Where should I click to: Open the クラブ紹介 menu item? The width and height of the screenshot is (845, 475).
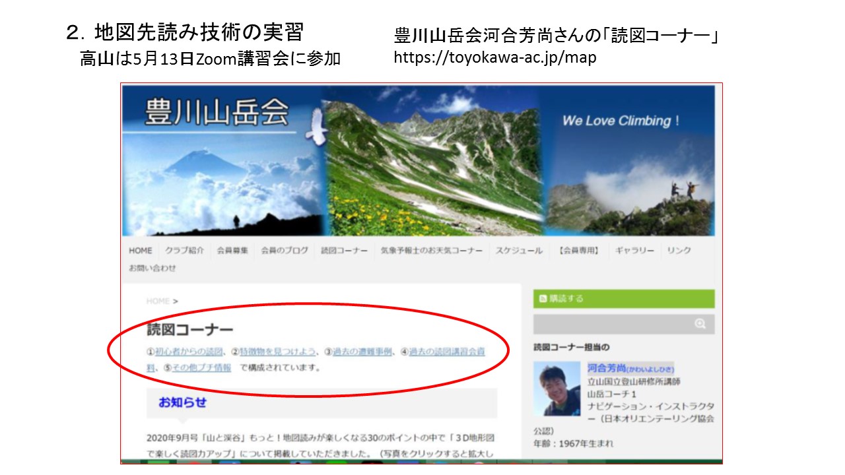pos(184,251)
